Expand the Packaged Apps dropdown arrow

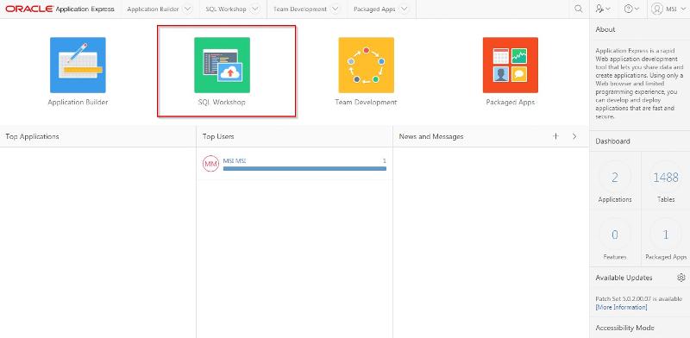[x=404, y=9]
